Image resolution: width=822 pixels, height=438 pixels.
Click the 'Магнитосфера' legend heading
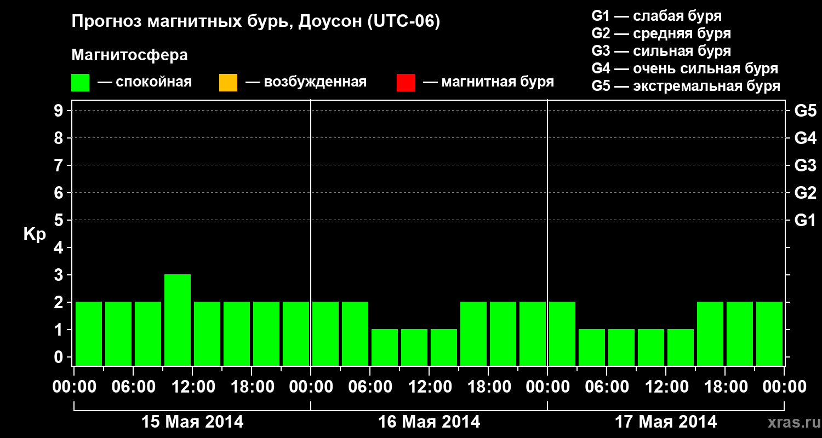pyautogui.click(x=130, y=55)
